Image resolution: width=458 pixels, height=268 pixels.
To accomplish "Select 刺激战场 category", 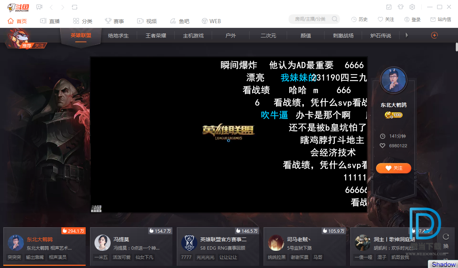I will click(343, 36).
